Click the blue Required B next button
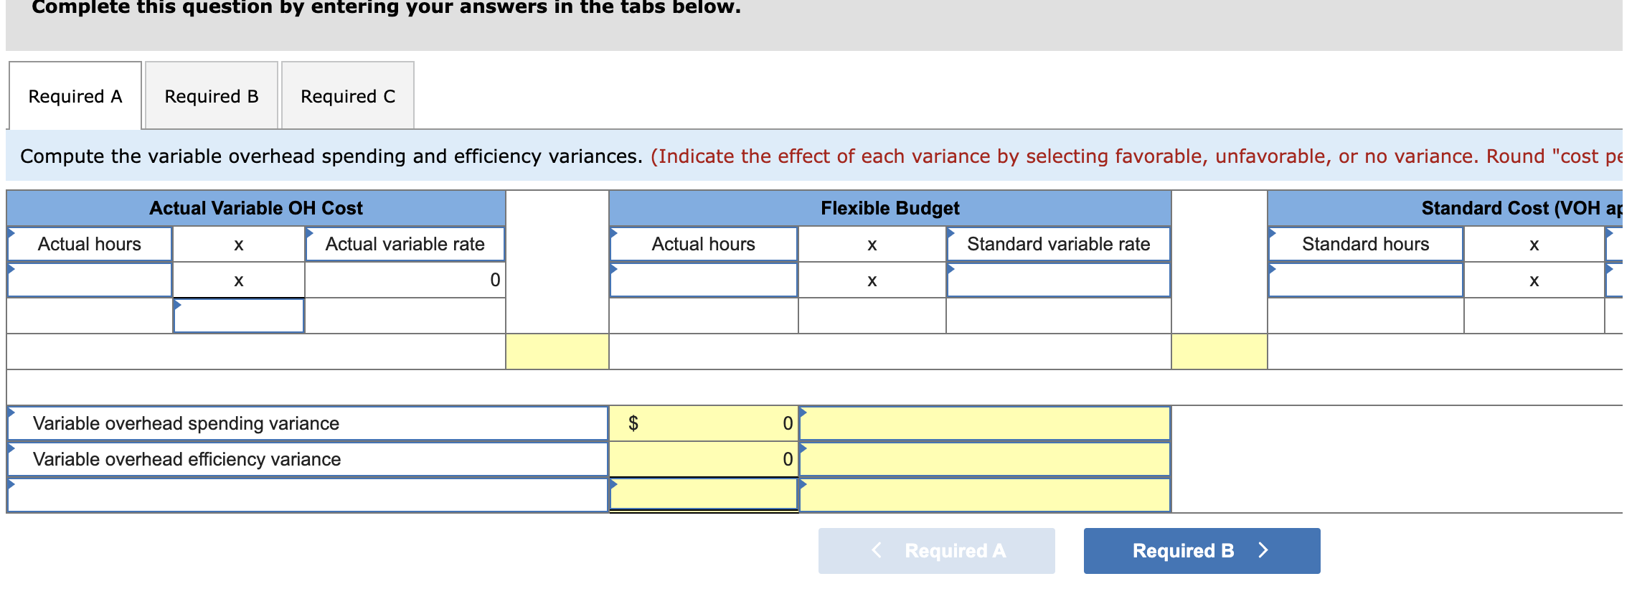 (1202, 551)
